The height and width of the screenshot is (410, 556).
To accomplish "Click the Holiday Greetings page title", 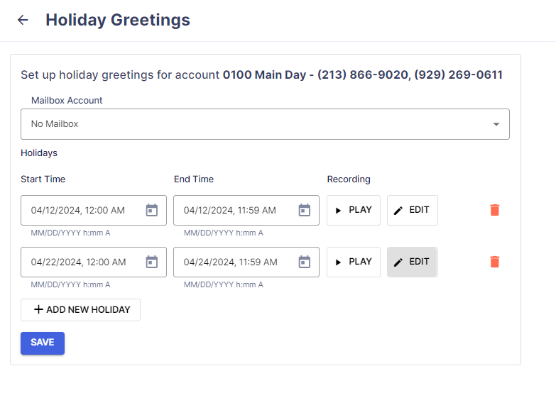I will (118, 20).
